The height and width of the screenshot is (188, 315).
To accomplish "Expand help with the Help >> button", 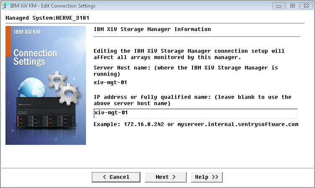I will tap(206, 177).
